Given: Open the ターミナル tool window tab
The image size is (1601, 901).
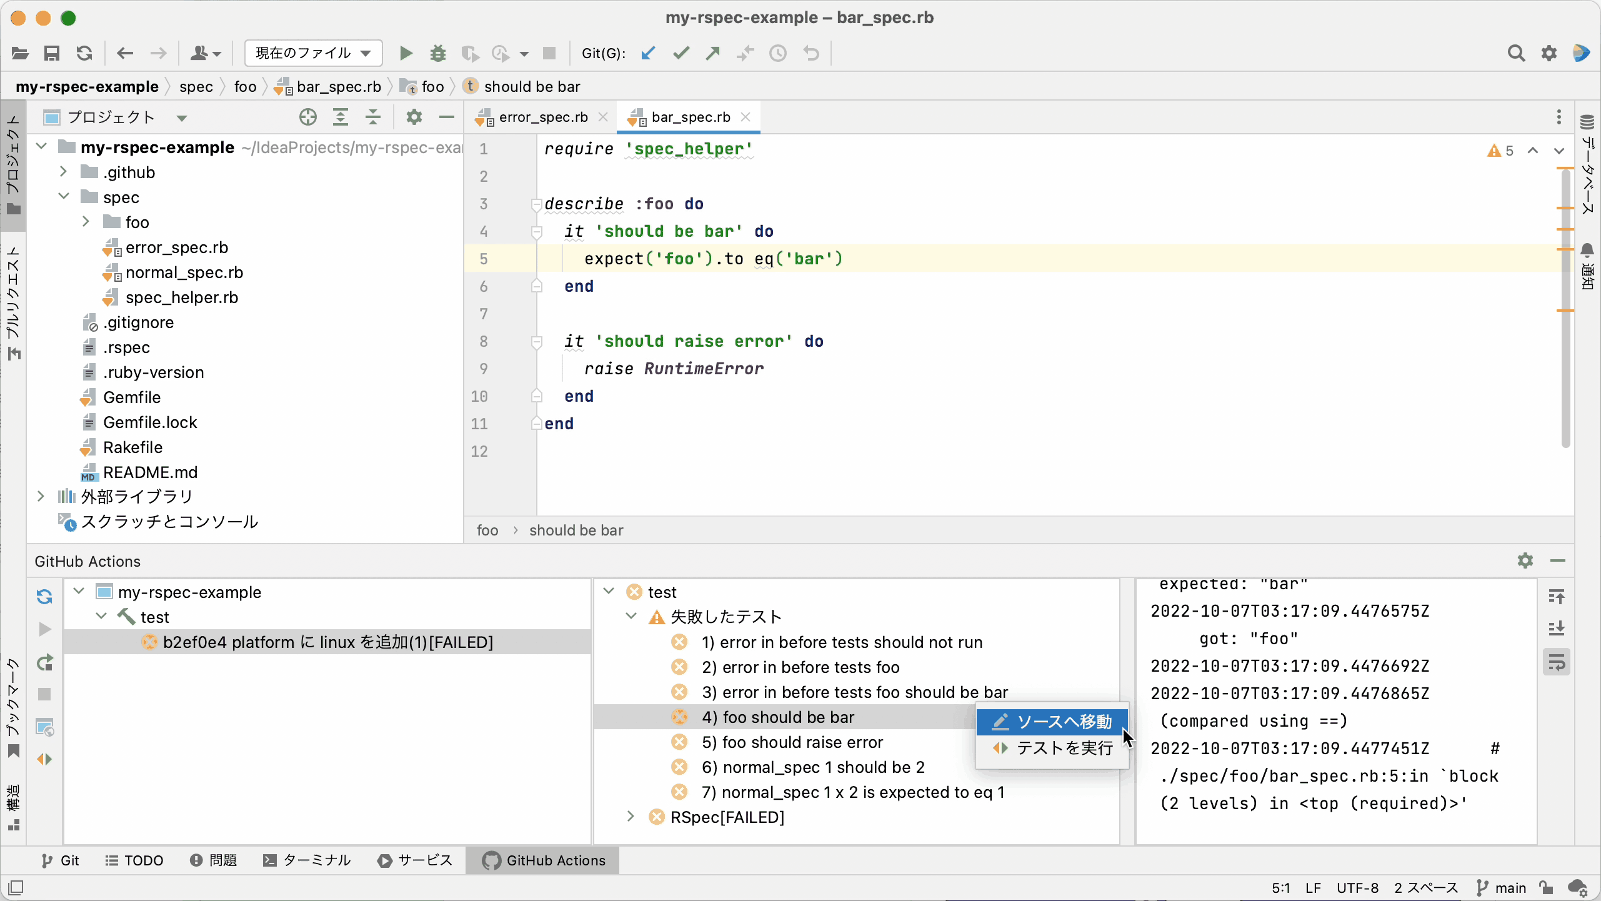Looking at the screenshot, I should [x=307, y=860].
